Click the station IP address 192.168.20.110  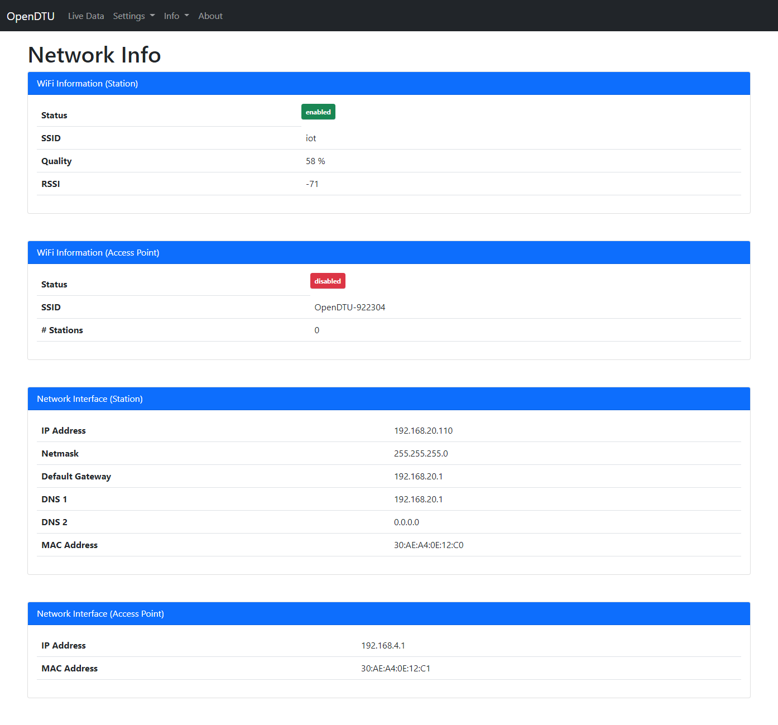click(423, 431)
